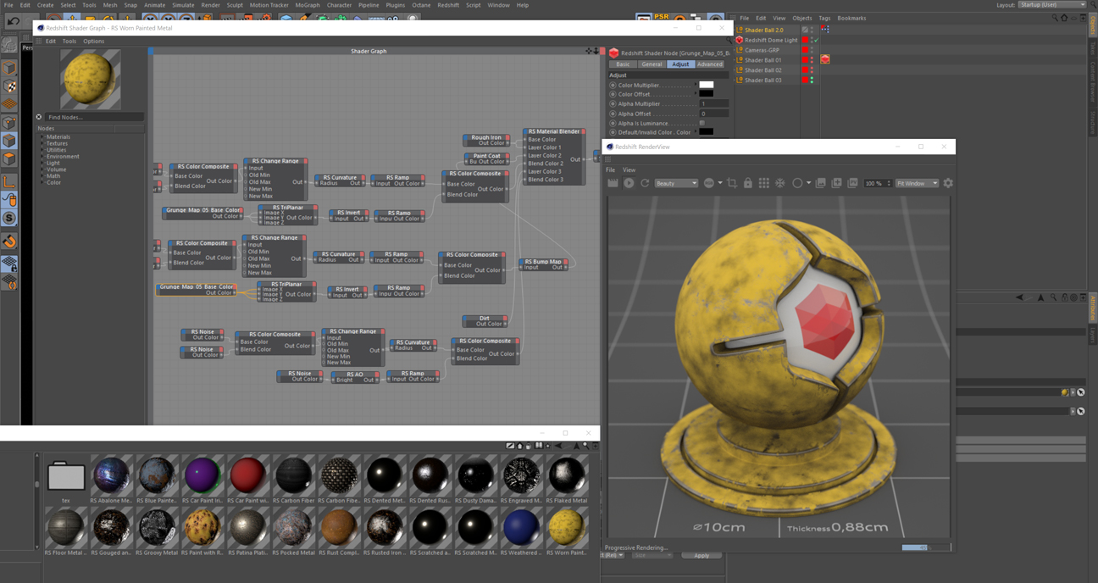This screenshot has height=583, width=1098.
Task: Click the circle display mode icon in RenderView
Action: [797, 183]
